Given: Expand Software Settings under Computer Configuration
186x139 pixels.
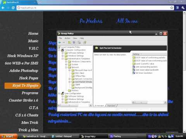Looking at the screenshot, I should pyautogui.click(x=63, y=53).
